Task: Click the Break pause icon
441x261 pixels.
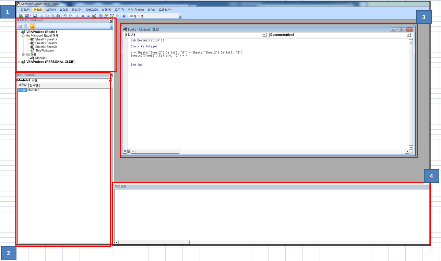Action: [83, 16]
